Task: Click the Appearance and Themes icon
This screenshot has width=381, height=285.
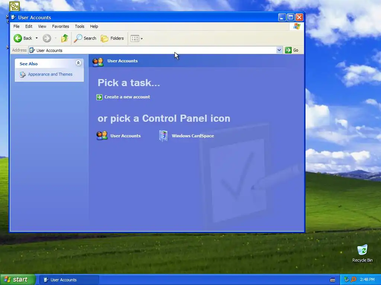Action: pyautogui.click(x=23, y=74)
